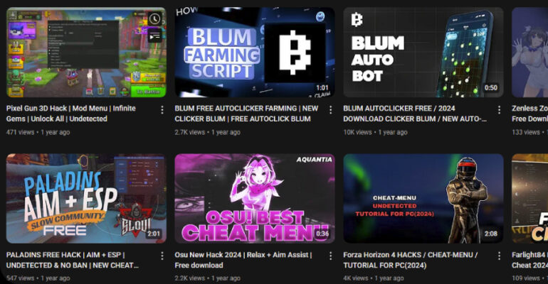Viewport: 548px width, 284px height.
Task: Open three-dot menu for BLUM FREE AUTOCLICKER FARMING video
Action: (x=331, y=110)
